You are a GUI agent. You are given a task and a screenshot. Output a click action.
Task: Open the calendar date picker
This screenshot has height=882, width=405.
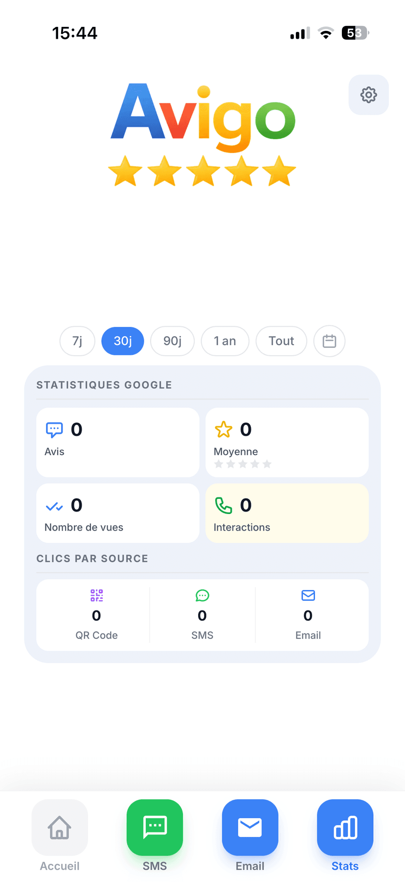pos(329,341)
